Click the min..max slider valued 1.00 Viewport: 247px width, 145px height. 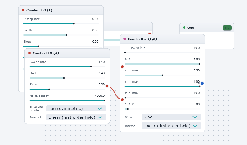tap(162, 86)
